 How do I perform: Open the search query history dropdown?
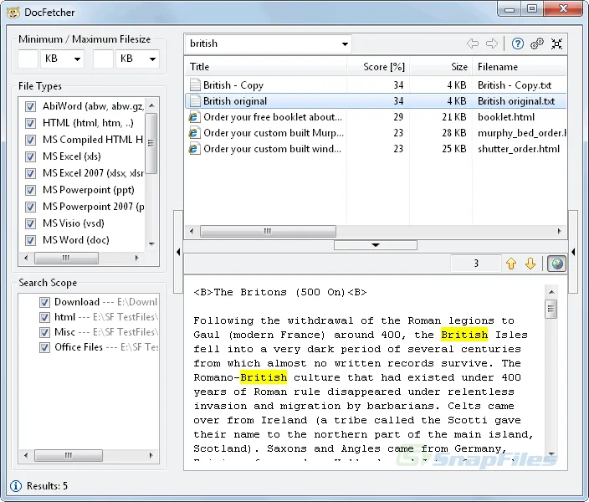click(x=345, y=44)
